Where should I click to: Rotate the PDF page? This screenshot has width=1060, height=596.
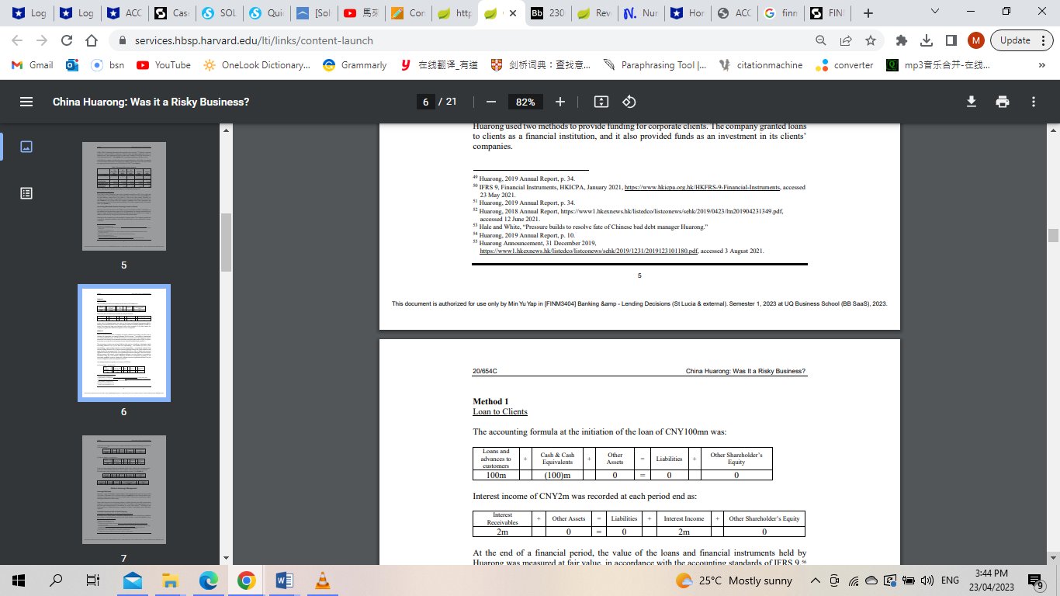pyautogui.click(x=629, y=101)
